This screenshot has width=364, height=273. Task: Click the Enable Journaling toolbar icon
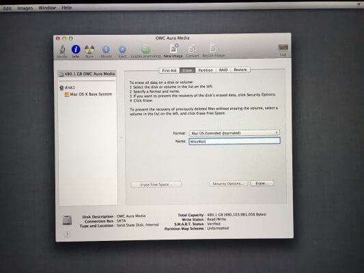[x=145, y=51]
